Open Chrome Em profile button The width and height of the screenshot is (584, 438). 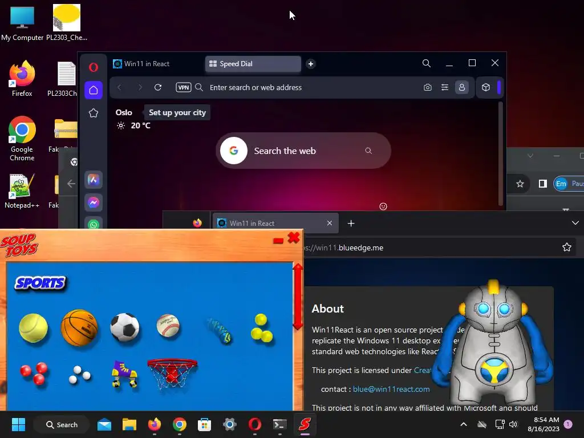(569, 184)
